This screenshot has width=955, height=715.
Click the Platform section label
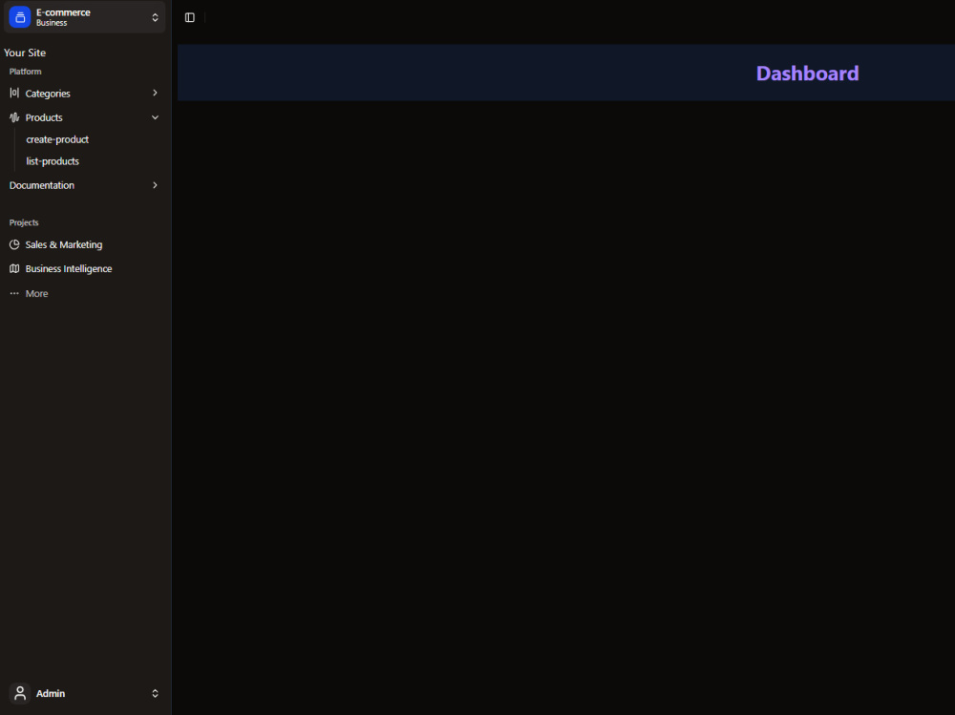click(25, 72)
